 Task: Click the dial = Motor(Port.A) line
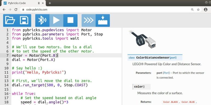click(x=34, y=60)
